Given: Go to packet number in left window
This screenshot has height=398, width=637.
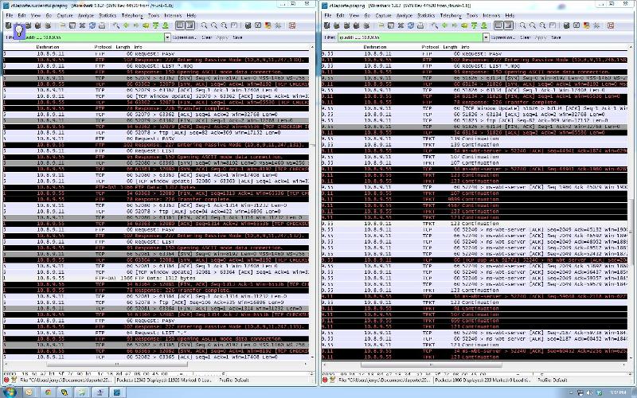Looking at the screenshot, I should [146, 25].
